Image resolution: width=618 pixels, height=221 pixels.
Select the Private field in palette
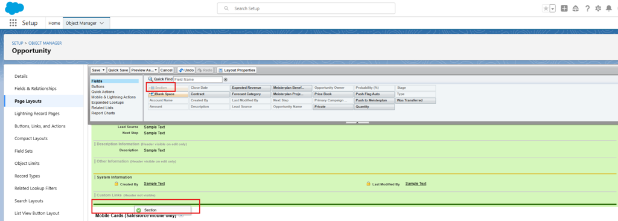point(333,107)
